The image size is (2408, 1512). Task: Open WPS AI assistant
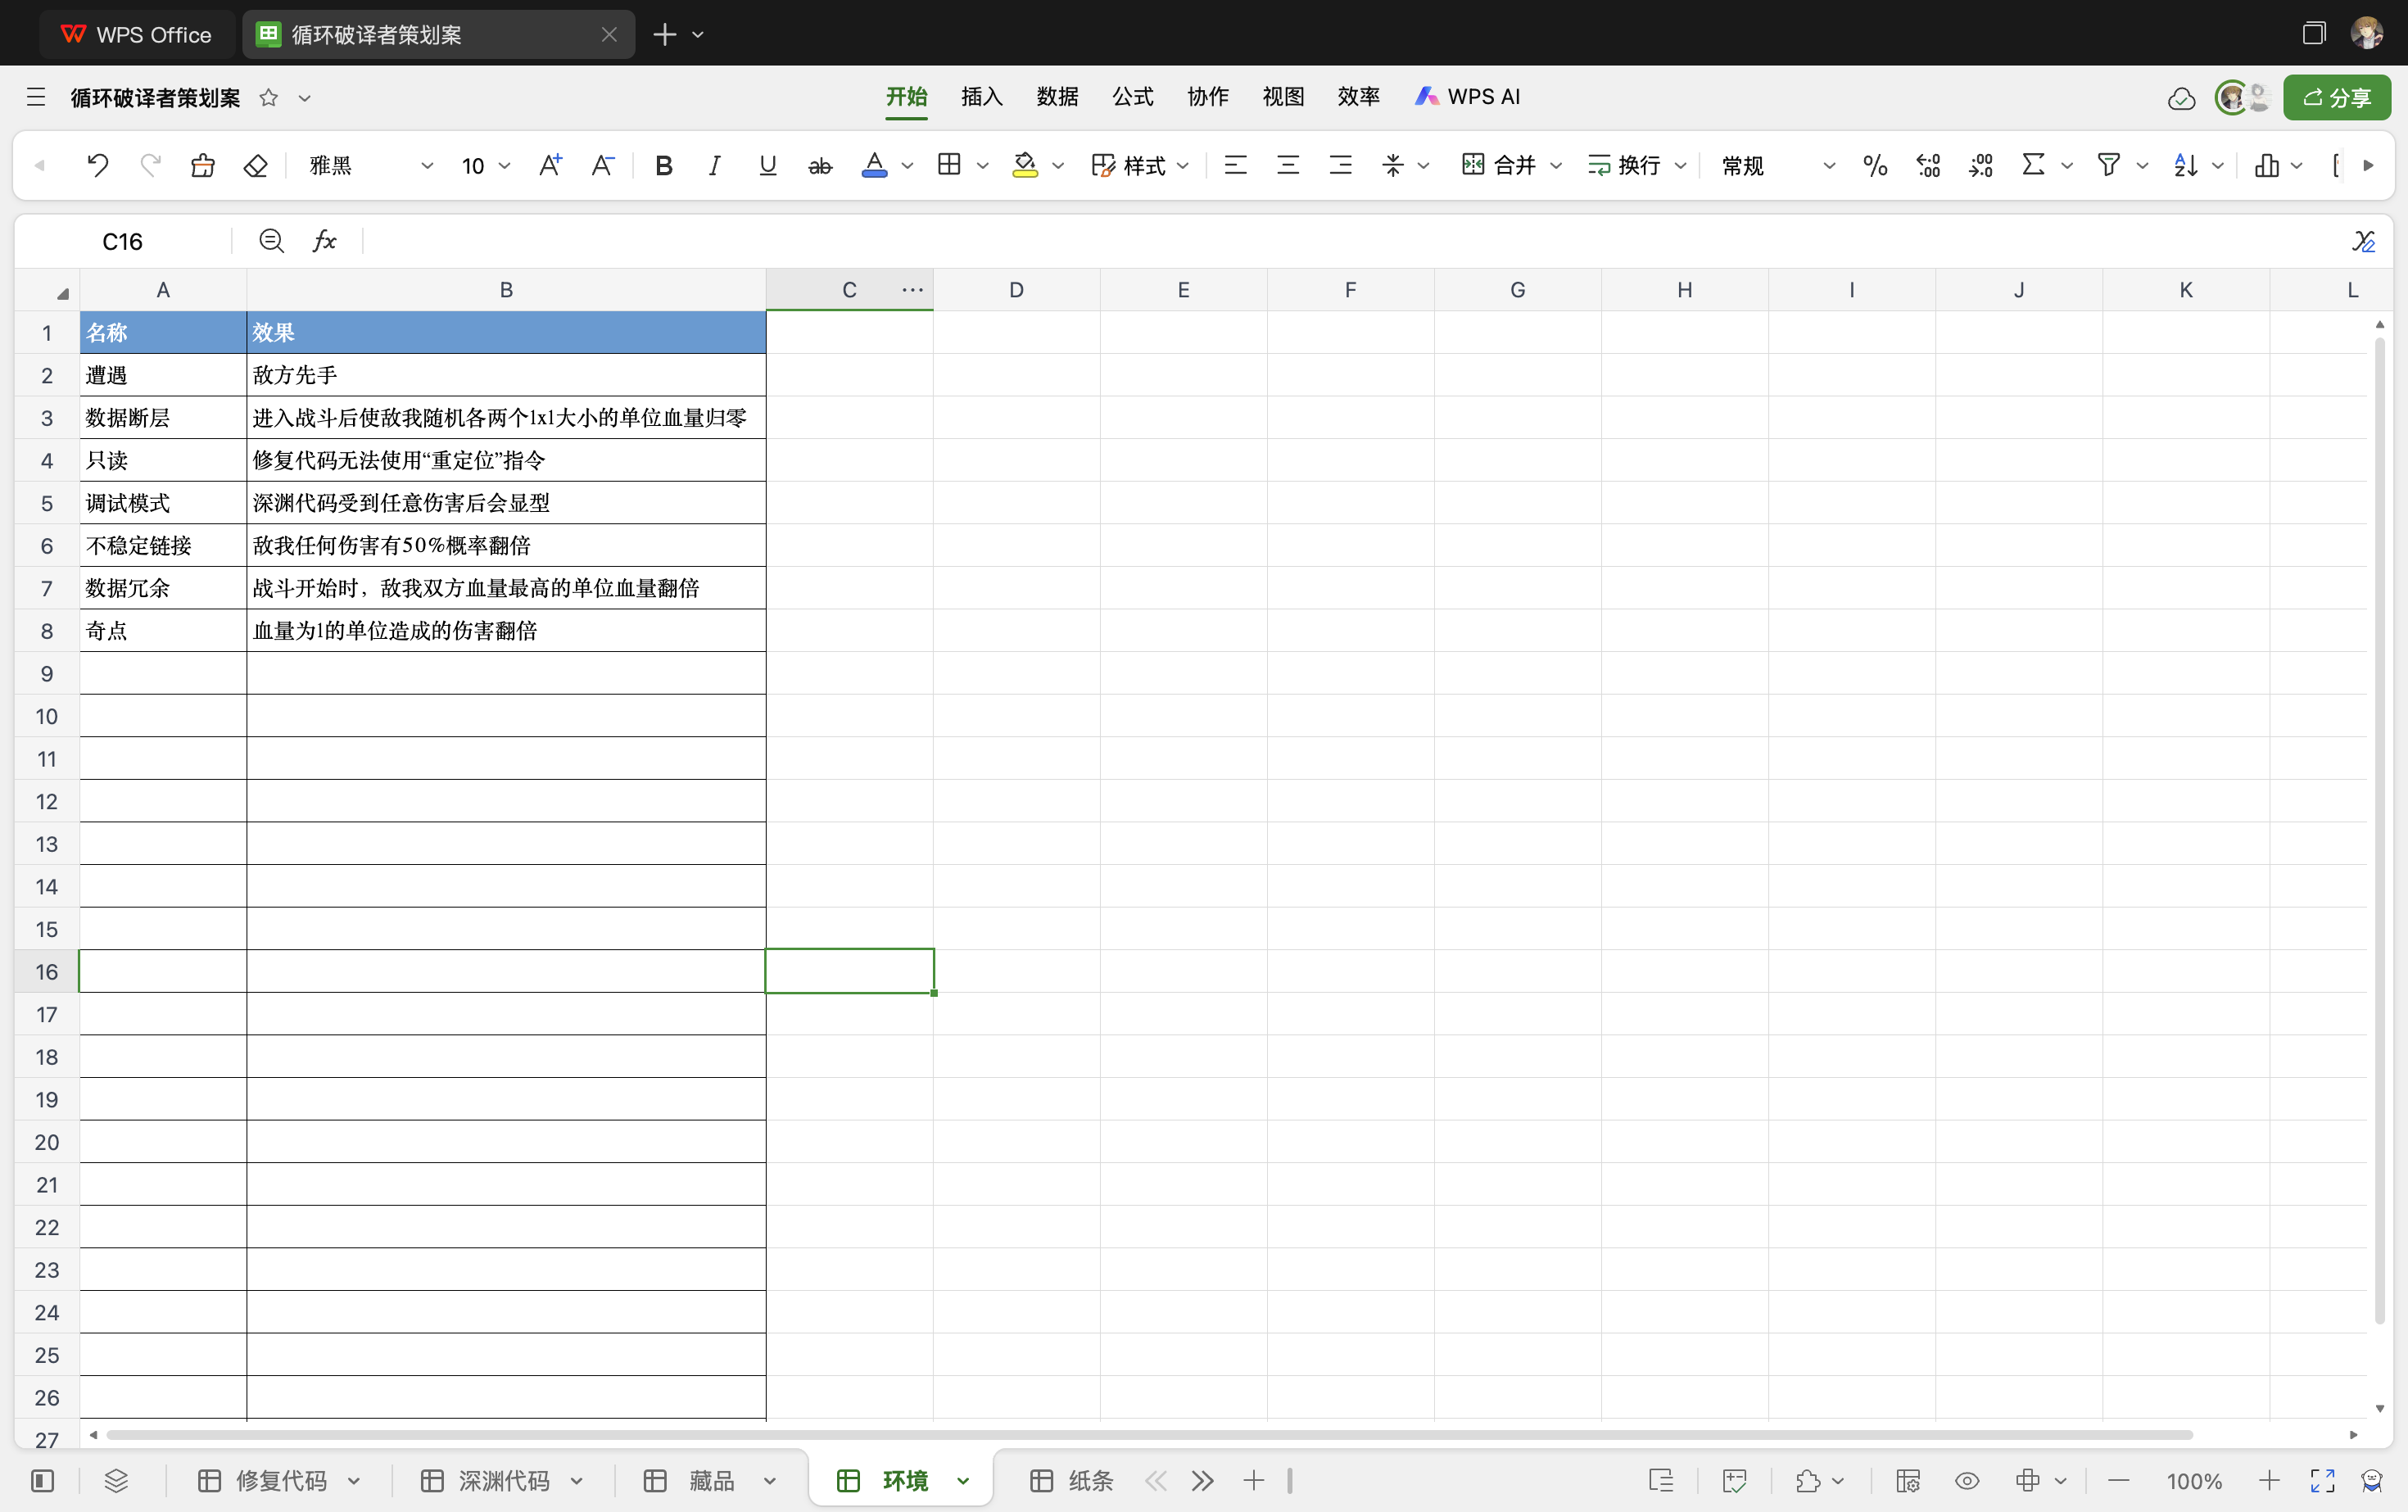point(1468,97)
